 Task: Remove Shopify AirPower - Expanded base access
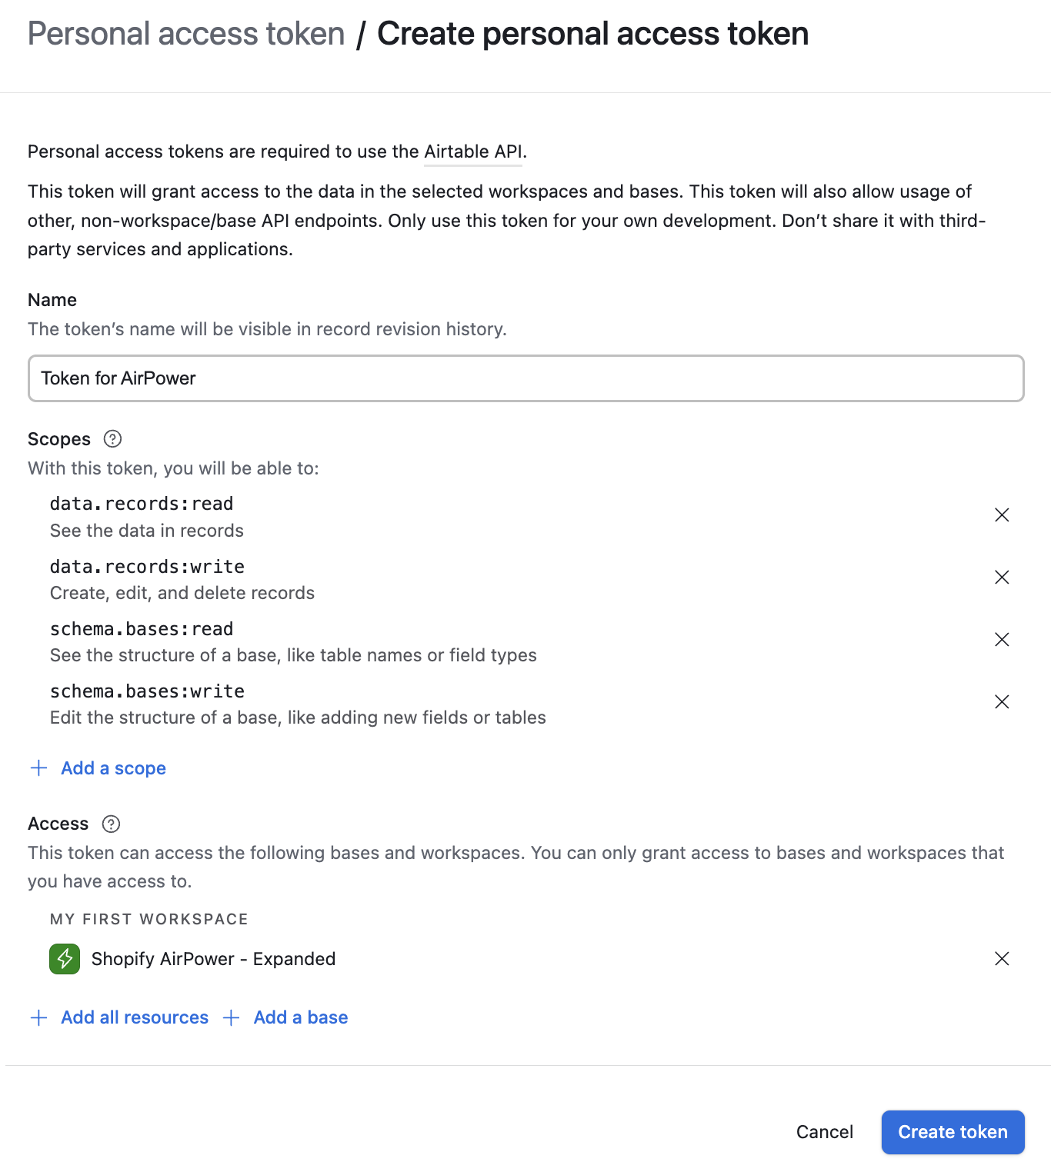(x=1002, y=959)
